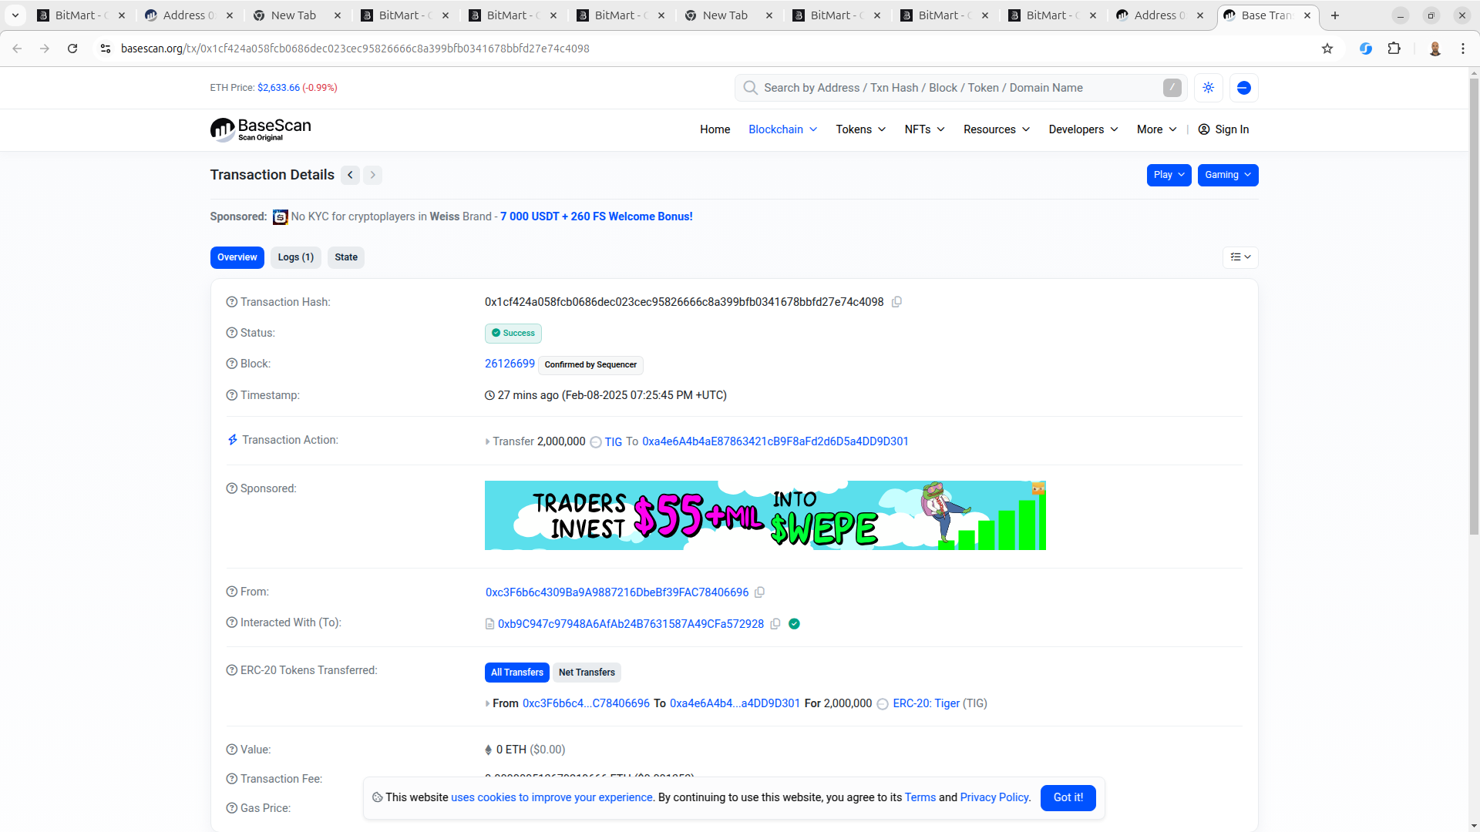Click the page vertical scrollbar
1480x832 pixels.
[x=1474, y=308]
